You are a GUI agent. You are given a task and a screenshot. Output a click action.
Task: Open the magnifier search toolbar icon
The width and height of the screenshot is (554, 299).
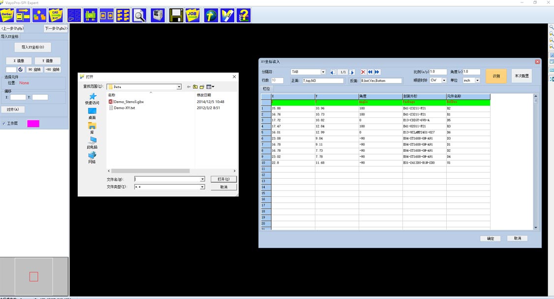tap(140, 15)
